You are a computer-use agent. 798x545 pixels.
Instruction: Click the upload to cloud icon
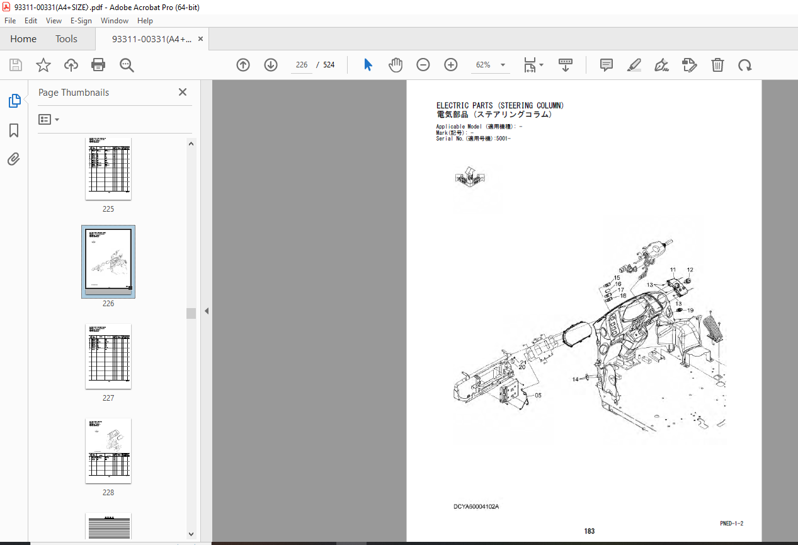click(x=71, y=65)
